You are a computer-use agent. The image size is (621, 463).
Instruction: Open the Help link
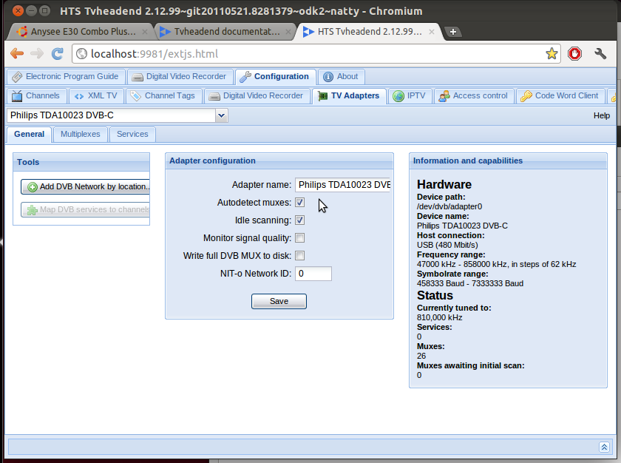click(x=602, y=115)
